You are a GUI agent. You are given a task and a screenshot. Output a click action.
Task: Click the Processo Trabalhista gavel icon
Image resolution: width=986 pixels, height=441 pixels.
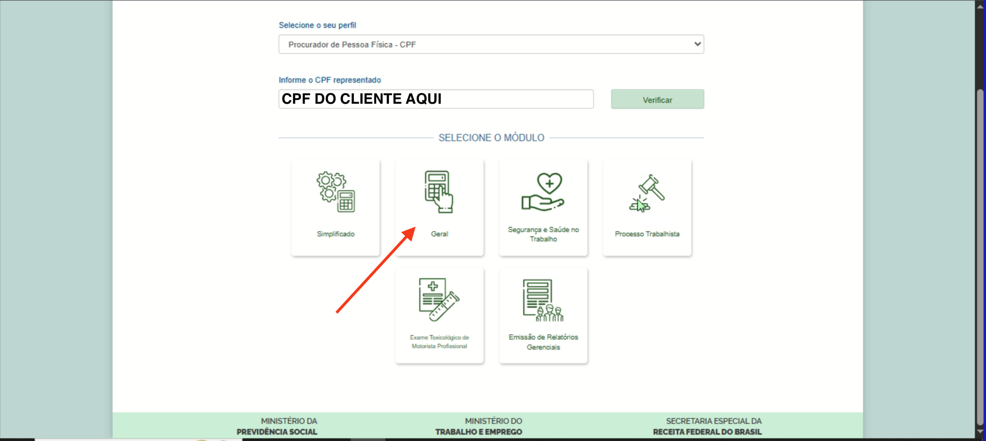point(647,192)
